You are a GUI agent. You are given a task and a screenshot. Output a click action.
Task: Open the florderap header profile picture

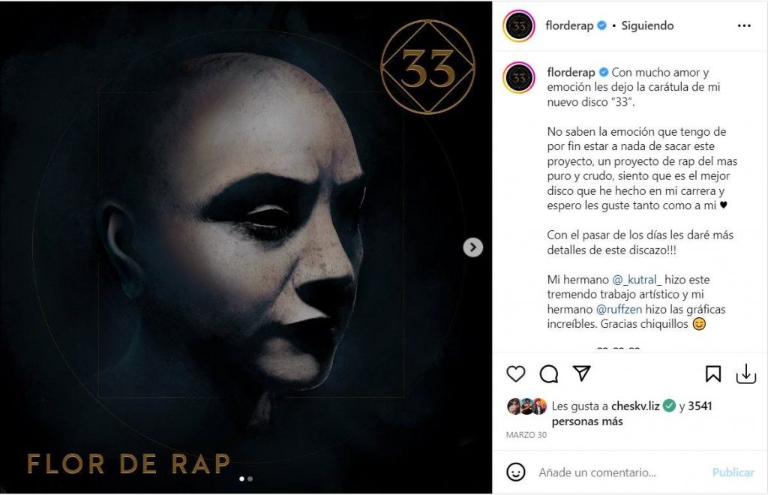tap(518, 25)
